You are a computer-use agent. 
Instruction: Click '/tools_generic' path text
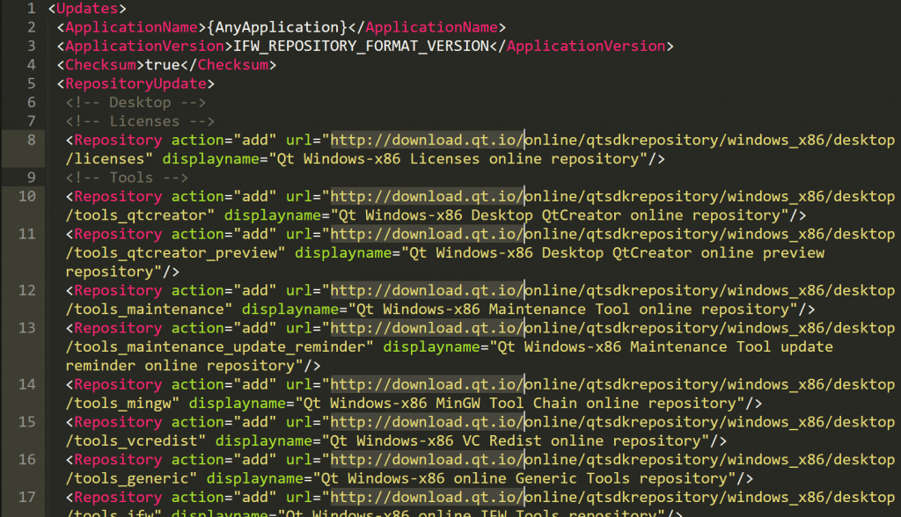click(x=127, y=478)
